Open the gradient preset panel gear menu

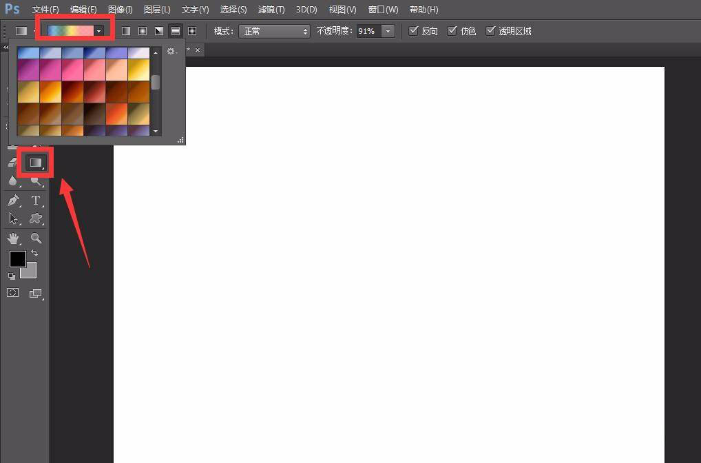point(171,50)
